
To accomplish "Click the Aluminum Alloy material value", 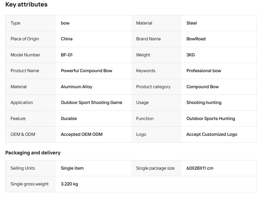I will 77,87.
